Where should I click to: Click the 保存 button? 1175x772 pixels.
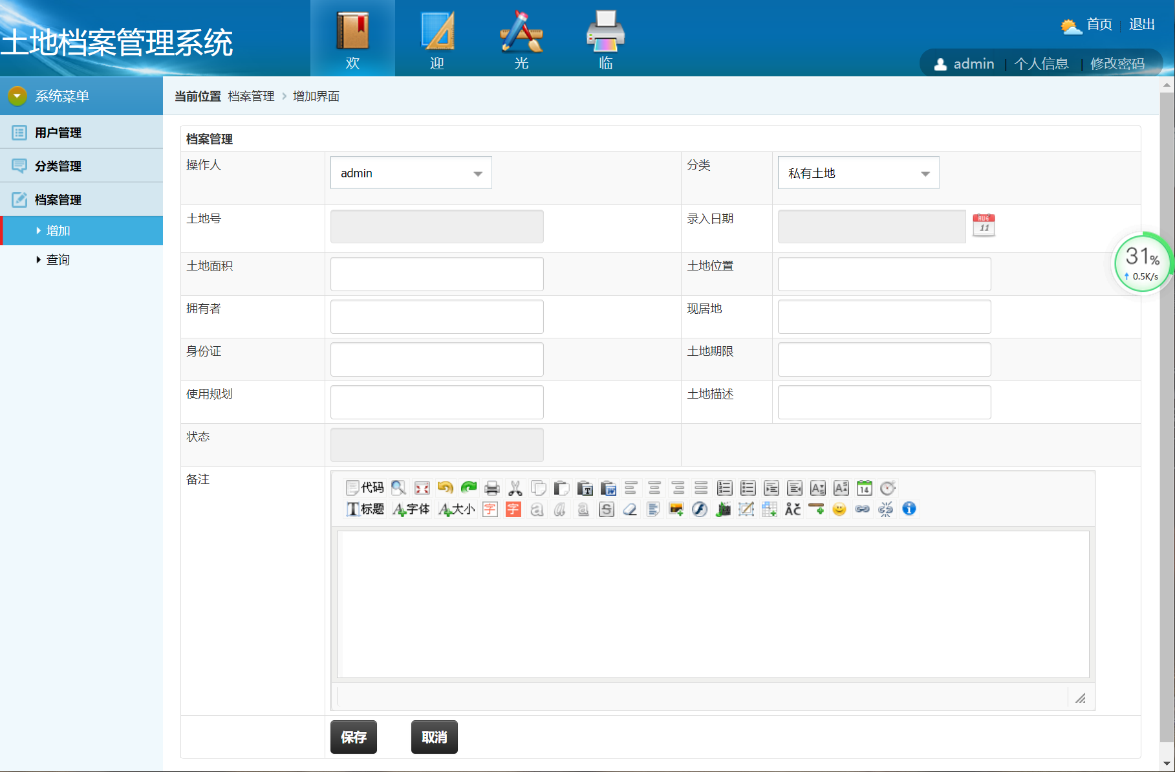353,737
